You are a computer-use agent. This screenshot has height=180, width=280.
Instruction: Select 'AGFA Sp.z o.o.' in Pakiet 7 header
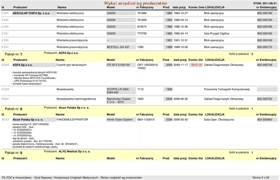(x=69, y=53)
